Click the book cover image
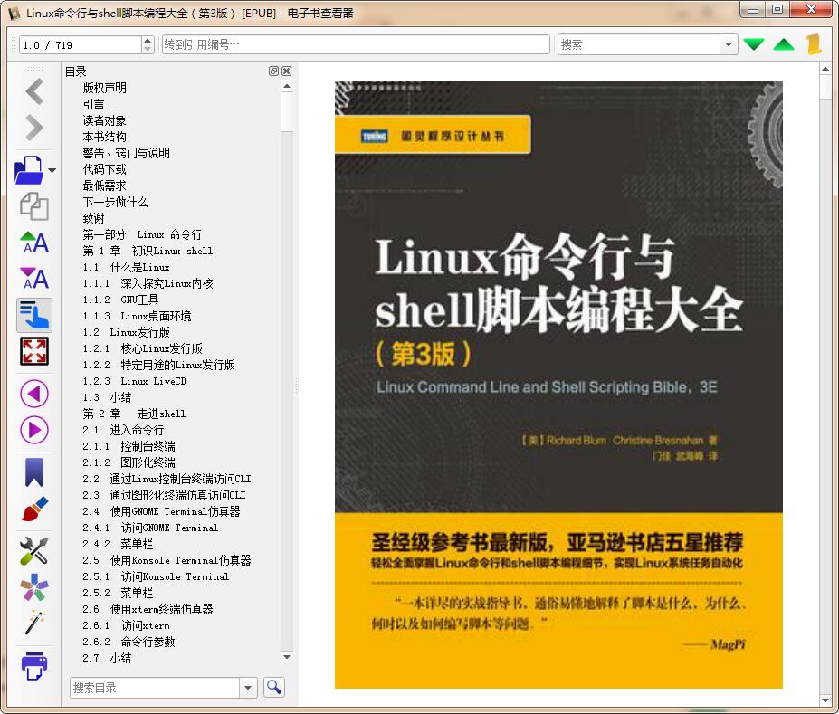Image resolution: width=839 pixels, height=714 pixels. [558, 385]
